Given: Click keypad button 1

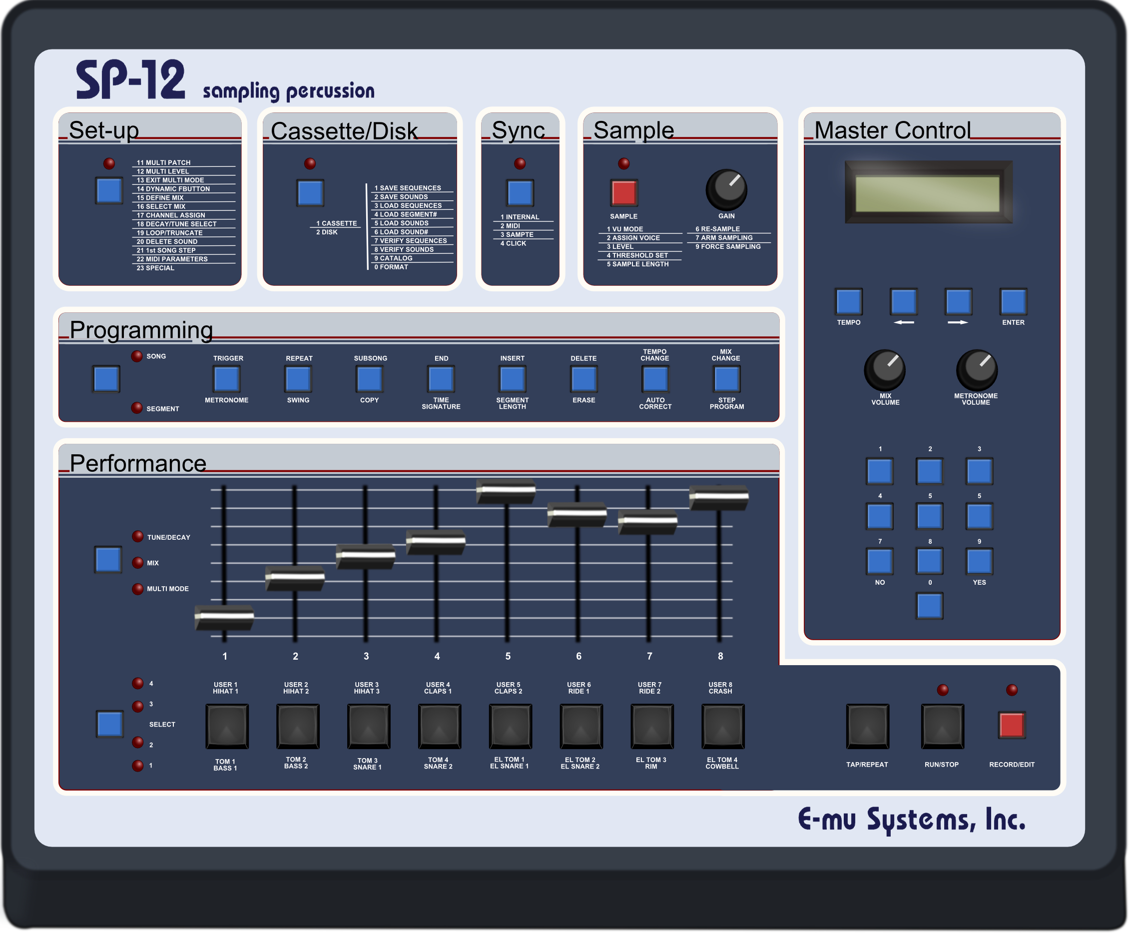Looking at the screenshot, I should tap(880, 471).
